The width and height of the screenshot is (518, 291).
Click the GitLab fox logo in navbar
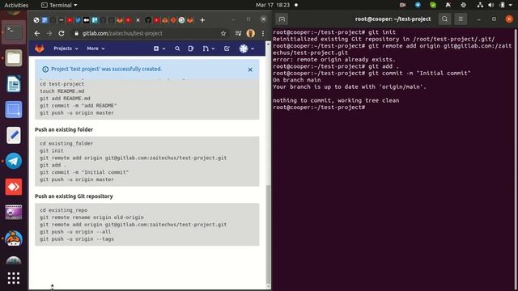tap(40, 48)
